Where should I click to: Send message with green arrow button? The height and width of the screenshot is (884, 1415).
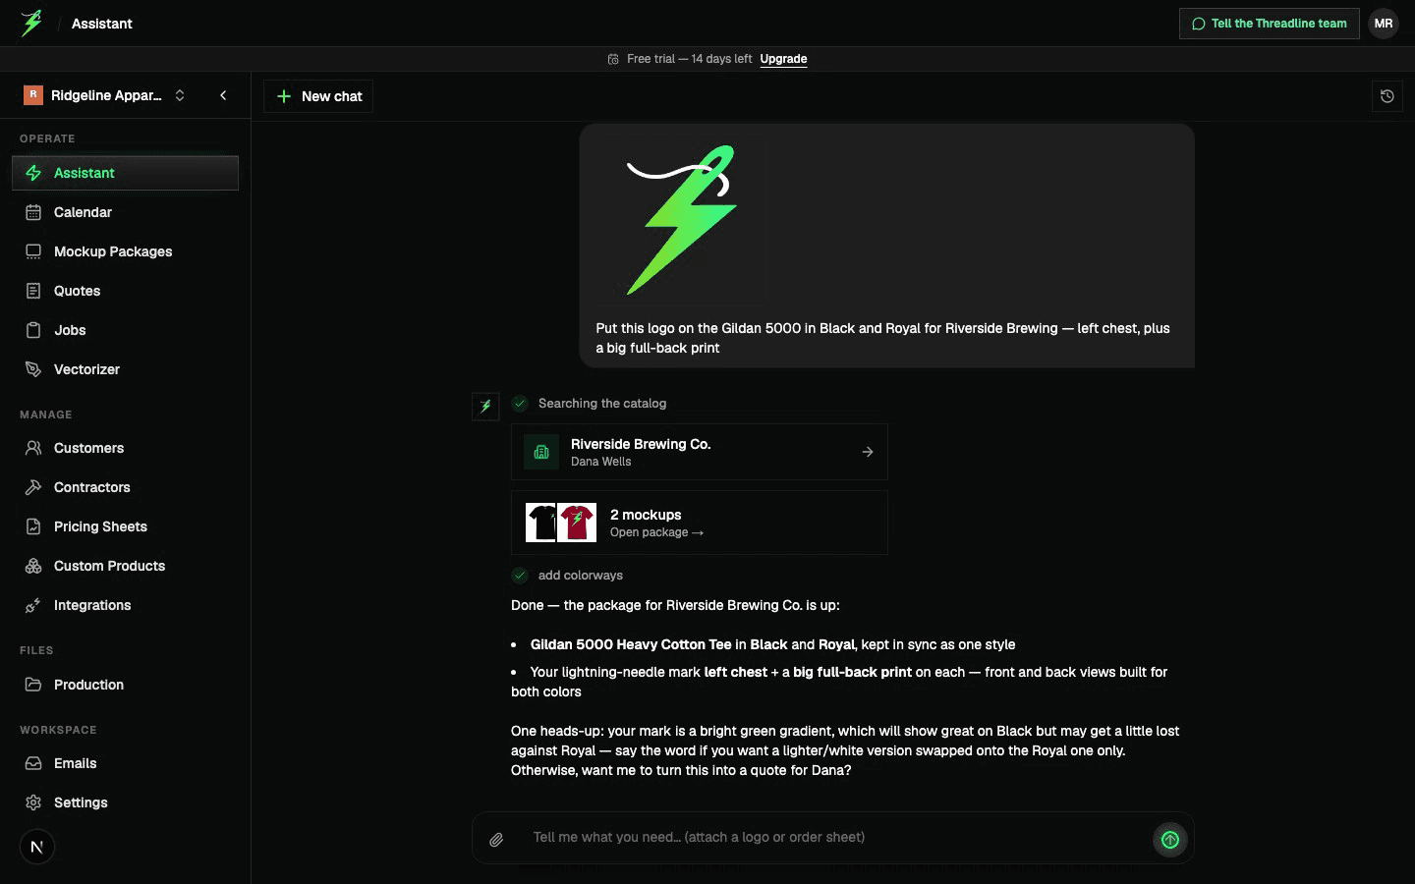tap(1169, 840)
